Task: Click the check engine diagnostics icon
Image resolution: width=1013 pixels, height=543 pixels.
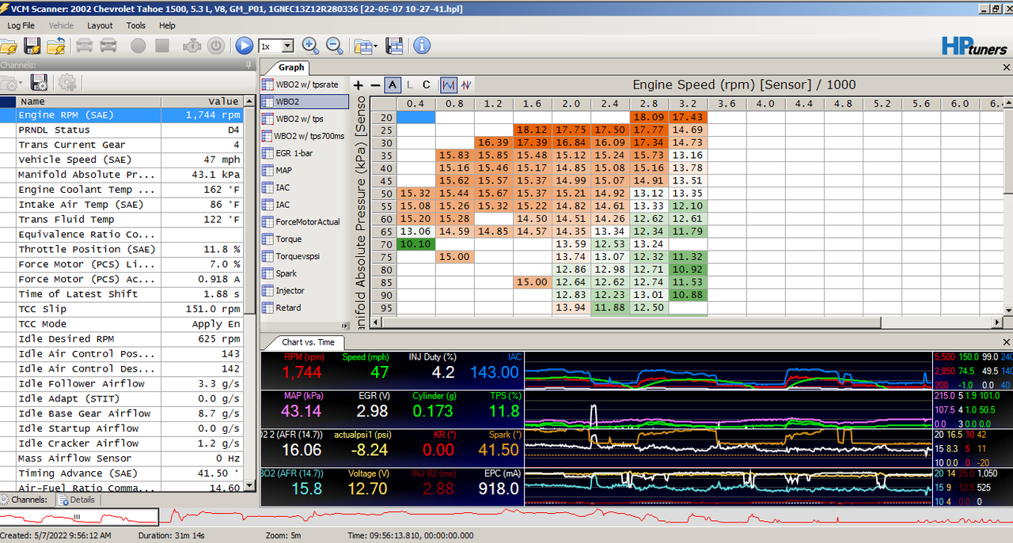Action: click(192, 45)
